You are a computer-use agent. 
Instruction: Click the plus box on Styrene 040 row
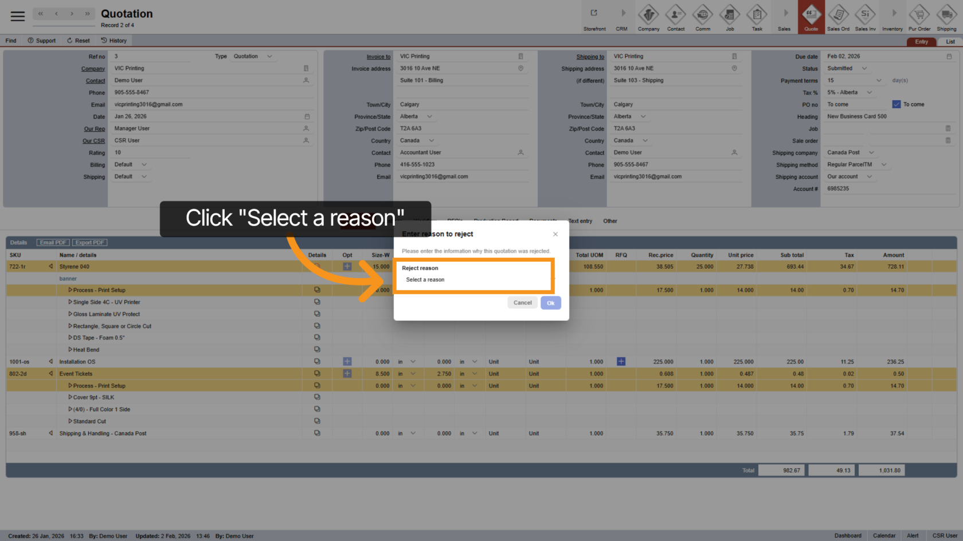tap(347, 267)
